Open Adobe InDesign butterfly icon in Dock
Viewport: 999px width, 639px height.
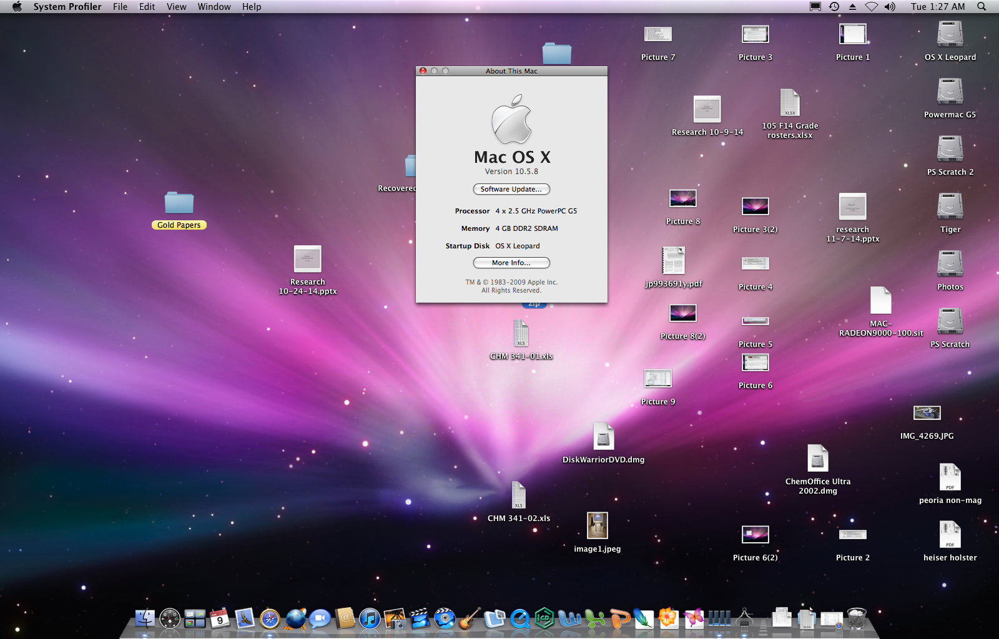[693, 618]
